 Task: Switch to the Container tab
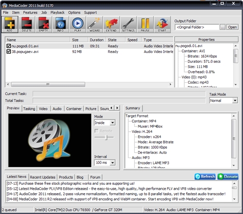pos(74,108)
